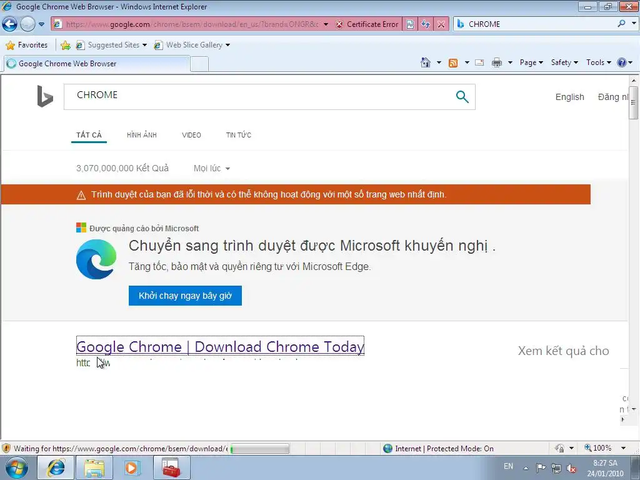Click the Read Mail envelope icon
640x480 pixels.
pos(479,62)
